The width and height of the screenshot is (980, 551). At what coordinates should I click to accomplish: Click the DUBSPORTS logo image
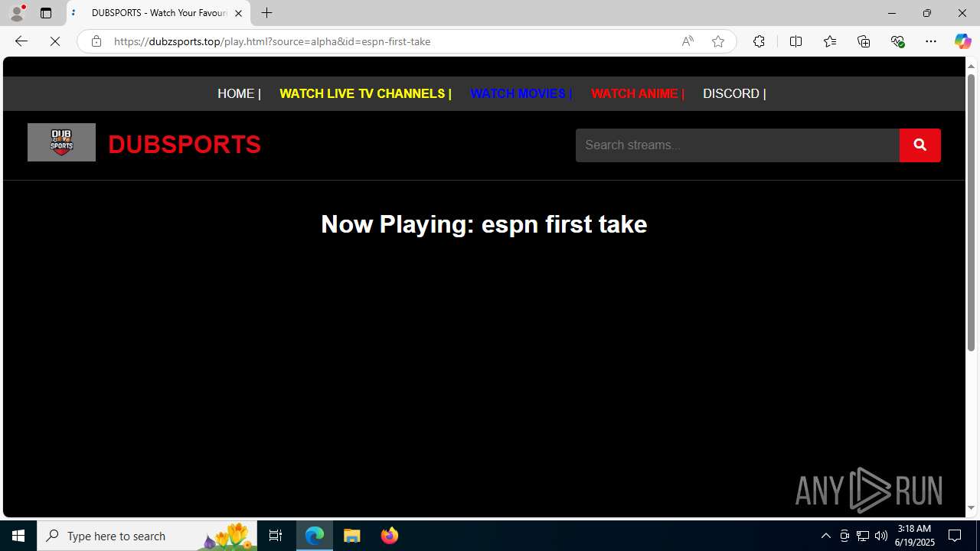[61, 142]
